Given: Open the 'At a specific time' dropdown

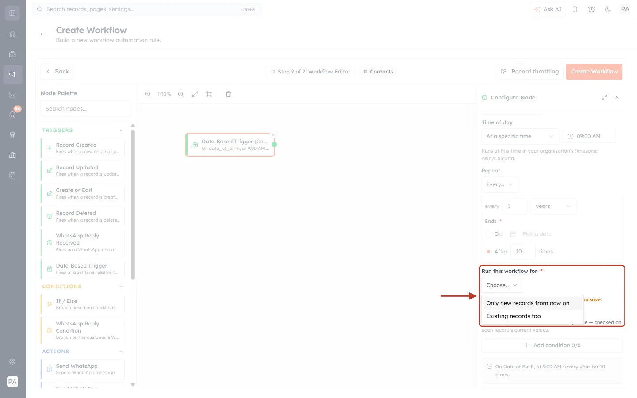Looking at the screenshot, I should pyautogui.click(x=520, y=136).
